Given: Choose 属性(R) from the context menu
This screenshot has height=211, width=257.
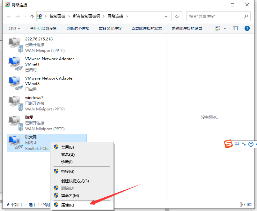Looking at the screenshot, I should click(x=67, y=205).
